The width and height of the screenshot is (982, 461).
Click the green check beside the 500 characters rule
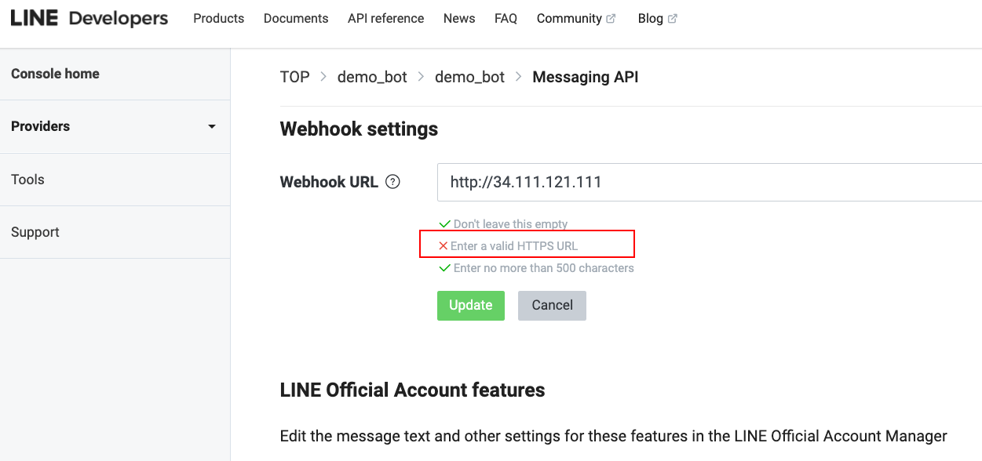click(x=445, y=268)
